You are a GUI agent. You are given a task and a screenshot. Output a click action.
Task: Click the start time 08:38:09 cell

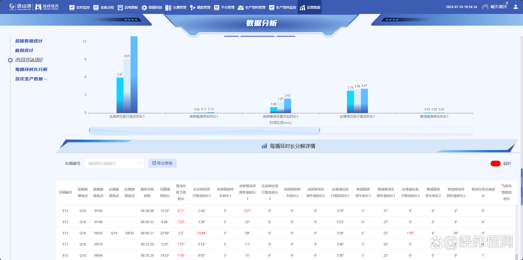(147, 211)
